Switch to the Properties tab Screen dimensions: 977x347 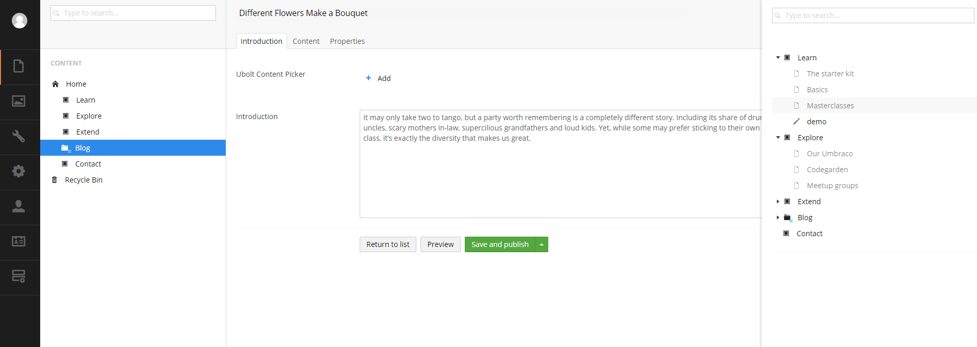(x=347, y=41)
